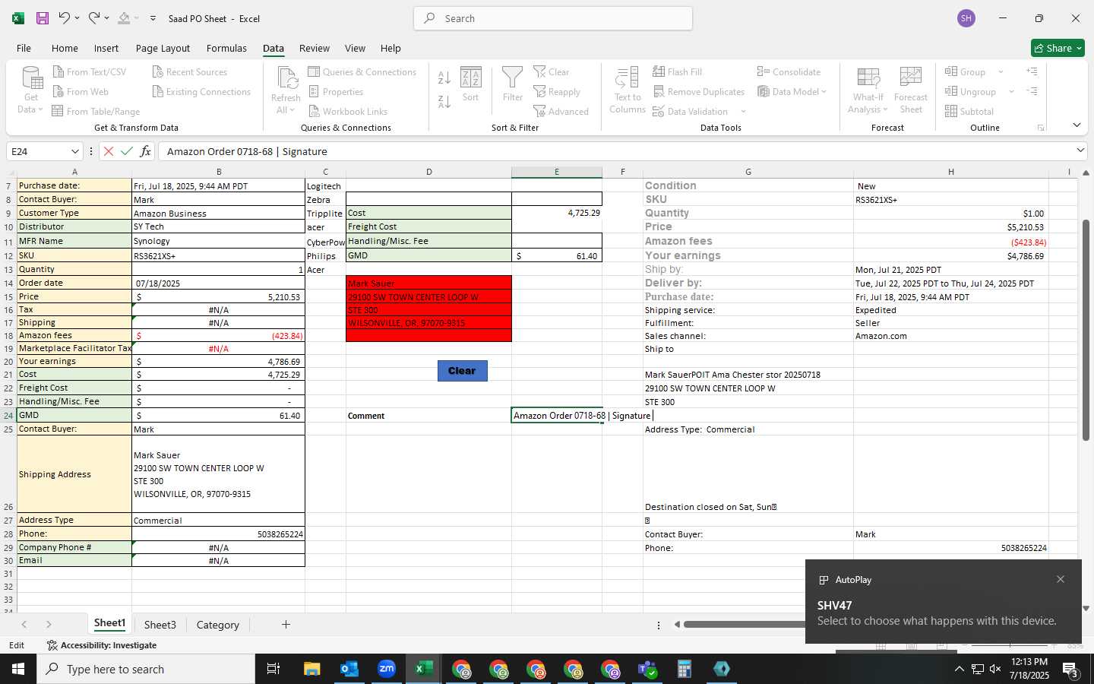Click the vertical scrollbar thumb
Viewport: 1094px width, 684px height.
[1086, 331]
